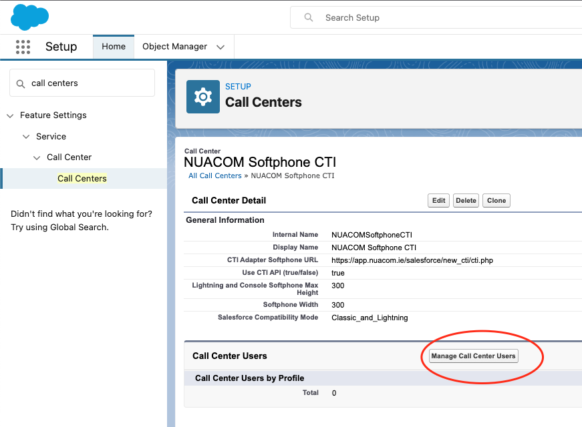Click the Display Name value NUACOM Softphone CTI
Screen dimensions: 582x427
374,248
